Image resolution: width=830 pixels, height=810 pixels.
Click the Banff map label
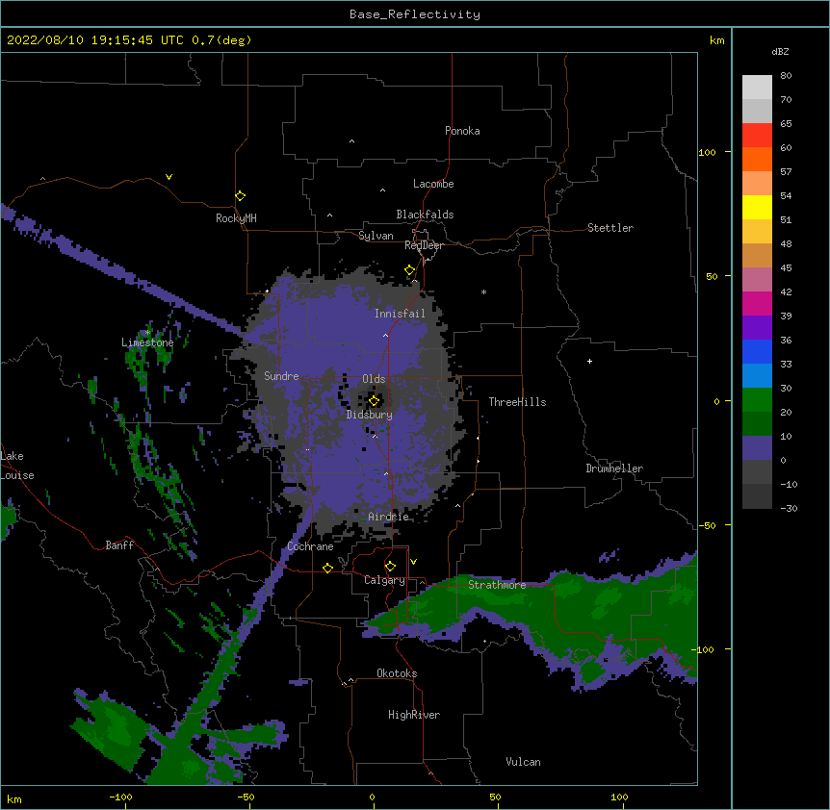coord(119,545)
